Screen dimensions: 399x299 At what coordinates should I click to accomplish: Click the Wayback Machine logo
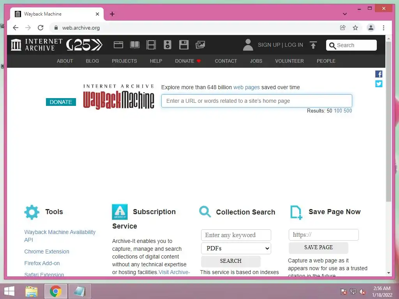118,97
